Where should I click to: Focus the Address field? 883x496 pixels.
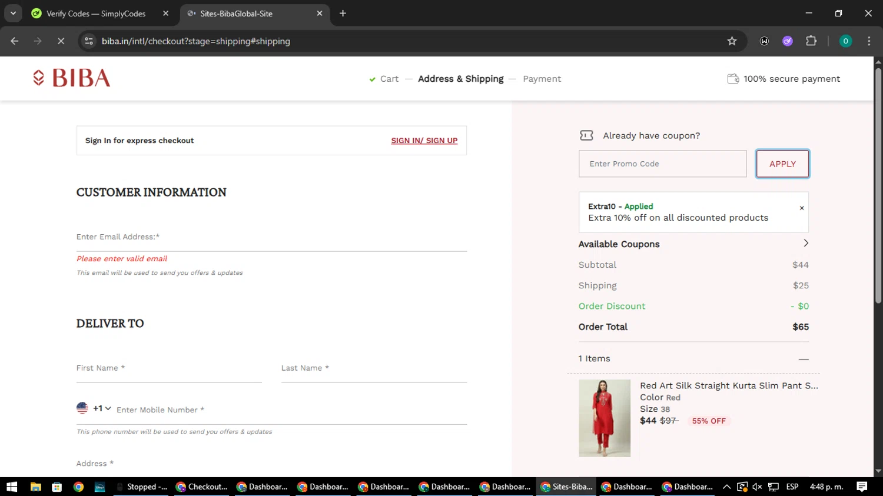point(271,464)
